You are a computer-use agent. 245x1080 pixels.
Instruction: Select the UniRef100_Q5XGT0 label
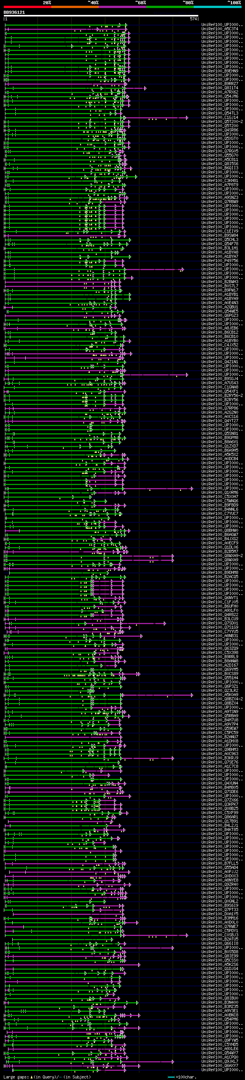click(220, 139)
